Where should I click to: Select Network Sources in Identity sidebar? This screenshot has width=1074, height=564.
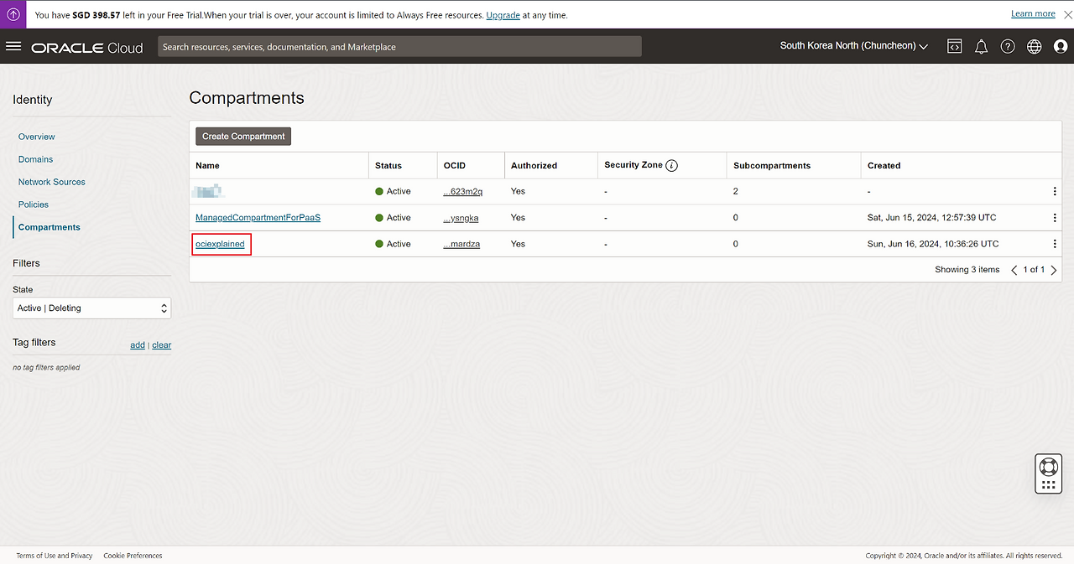pos(52,182)
